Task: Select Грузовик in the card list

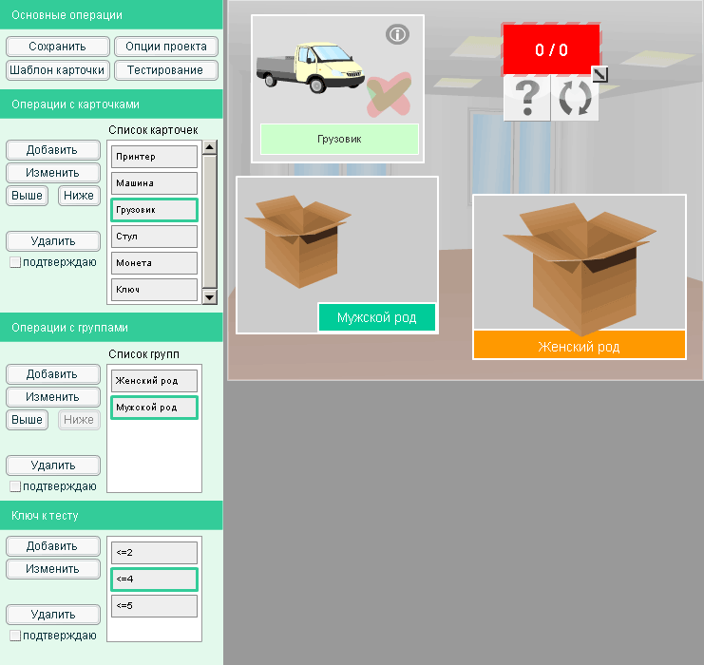Action: click(x=154, y=210)
